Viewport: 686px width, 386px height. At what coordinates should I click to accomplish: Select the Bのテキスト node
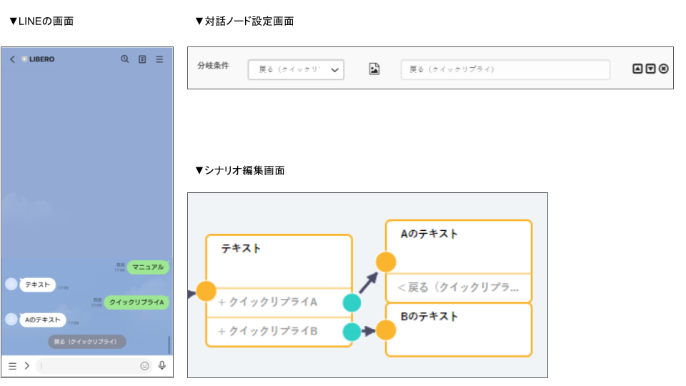(459, 330)
